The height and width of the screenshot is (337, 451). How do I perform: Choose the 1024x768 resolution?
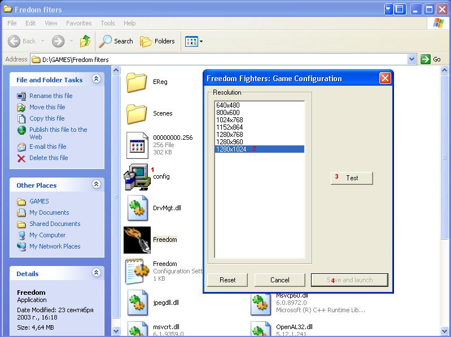(x=260, y=120)
